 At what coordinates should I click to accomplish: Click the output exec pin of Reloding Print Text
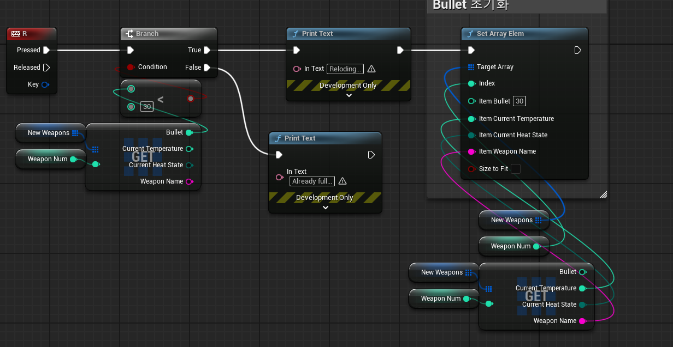pos(400,50)
